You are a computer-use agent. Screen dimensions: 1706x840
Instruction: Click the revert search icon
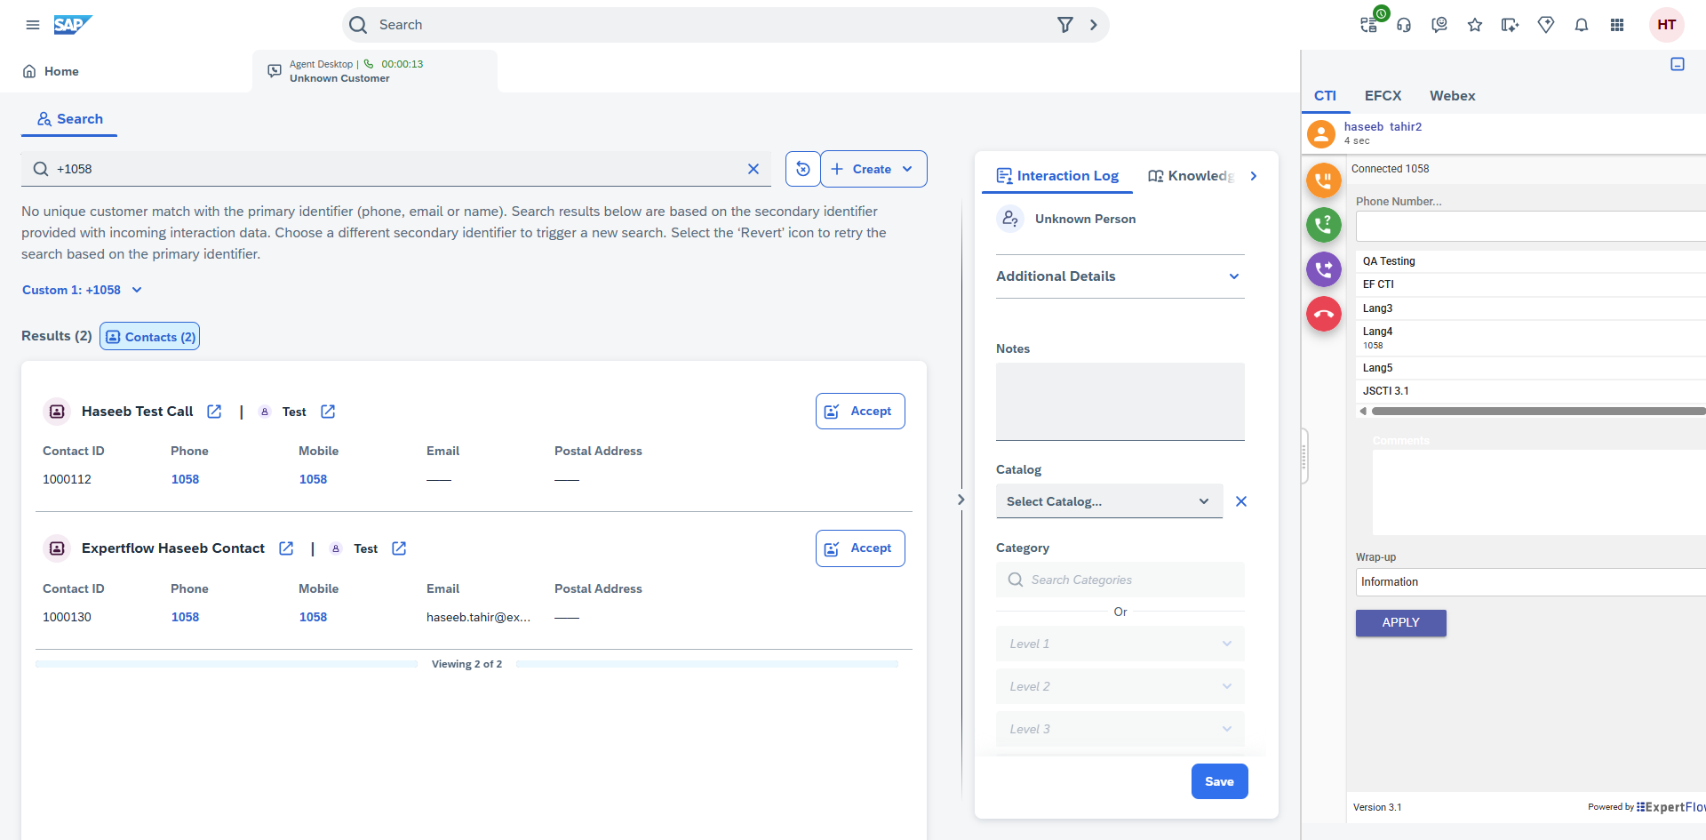point(802,169)
